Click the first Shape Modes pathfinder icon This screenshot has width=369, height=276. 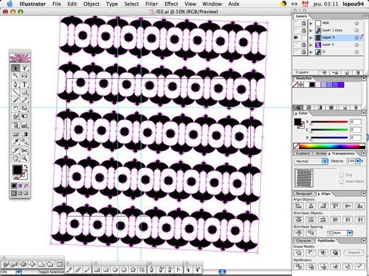(299, 253)
